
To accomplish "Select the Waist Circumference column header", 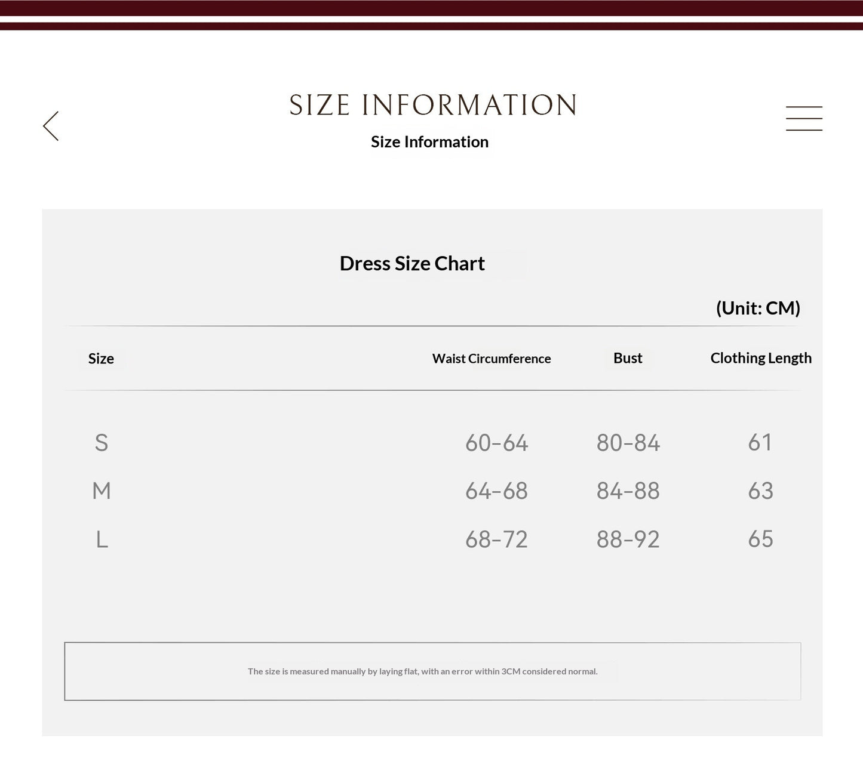I will (x=492, y=359).
